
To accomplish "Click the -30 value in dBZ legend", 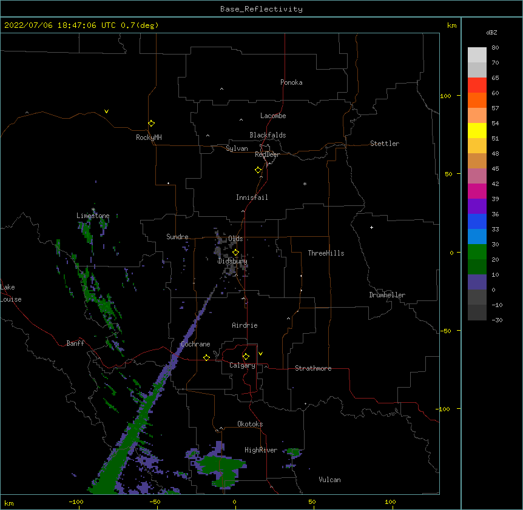I will coord(497,320).
